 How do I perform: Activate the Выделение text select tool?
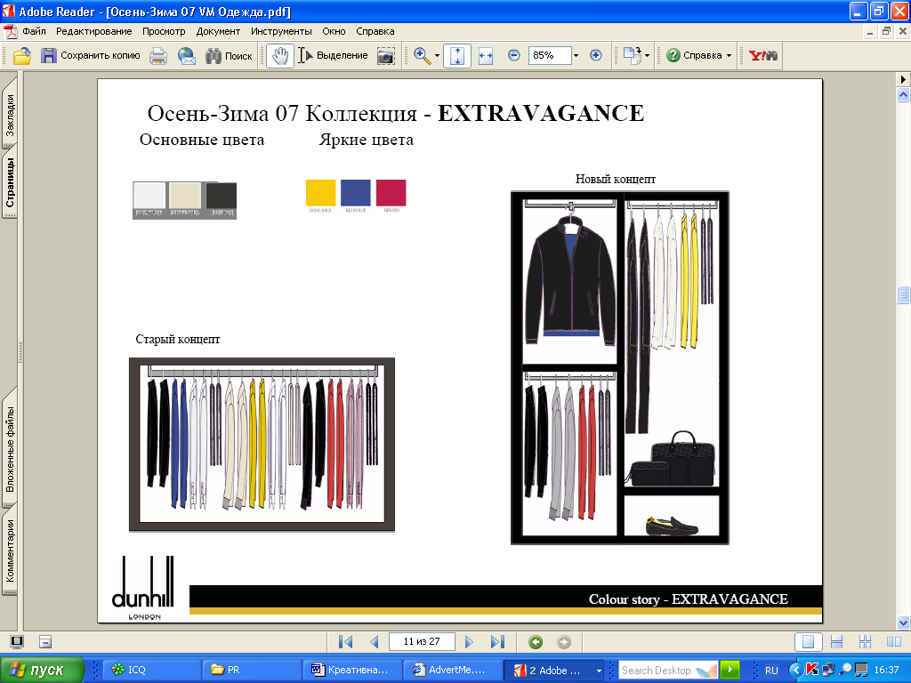click(333, 56)
